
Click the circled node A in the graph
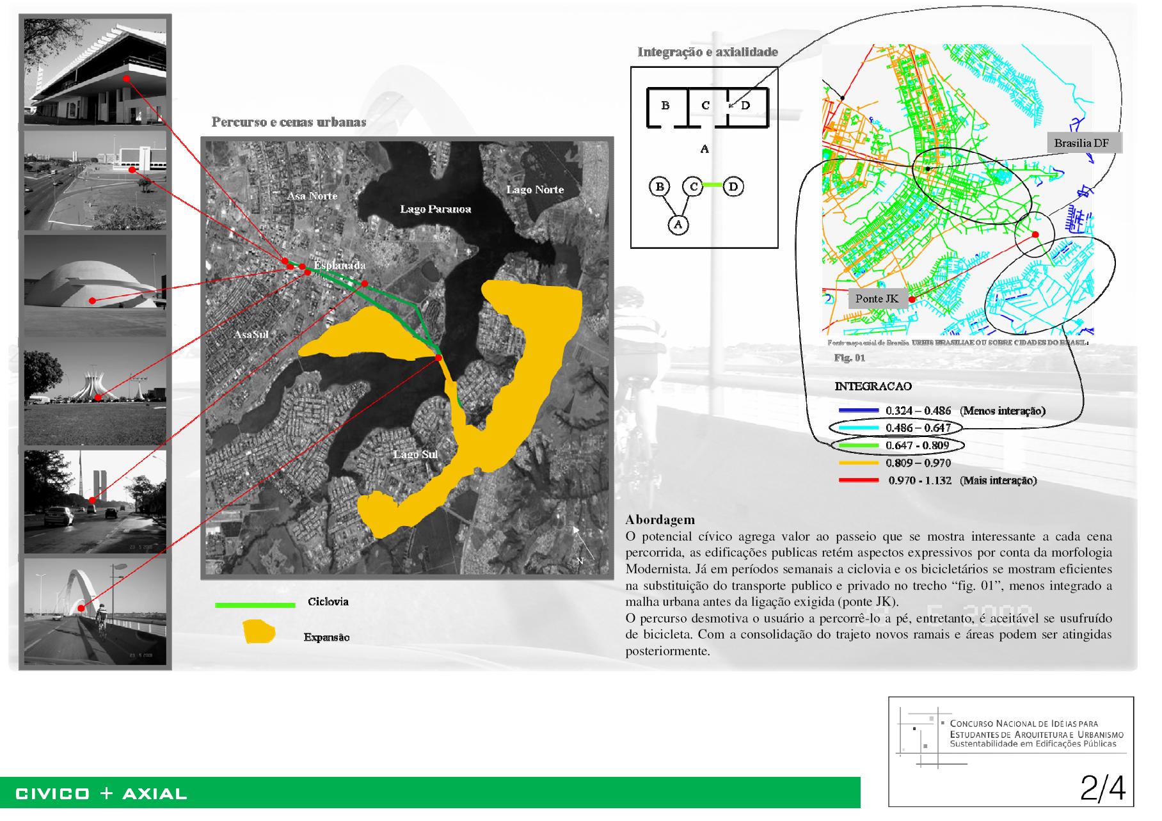pos(678,225)
